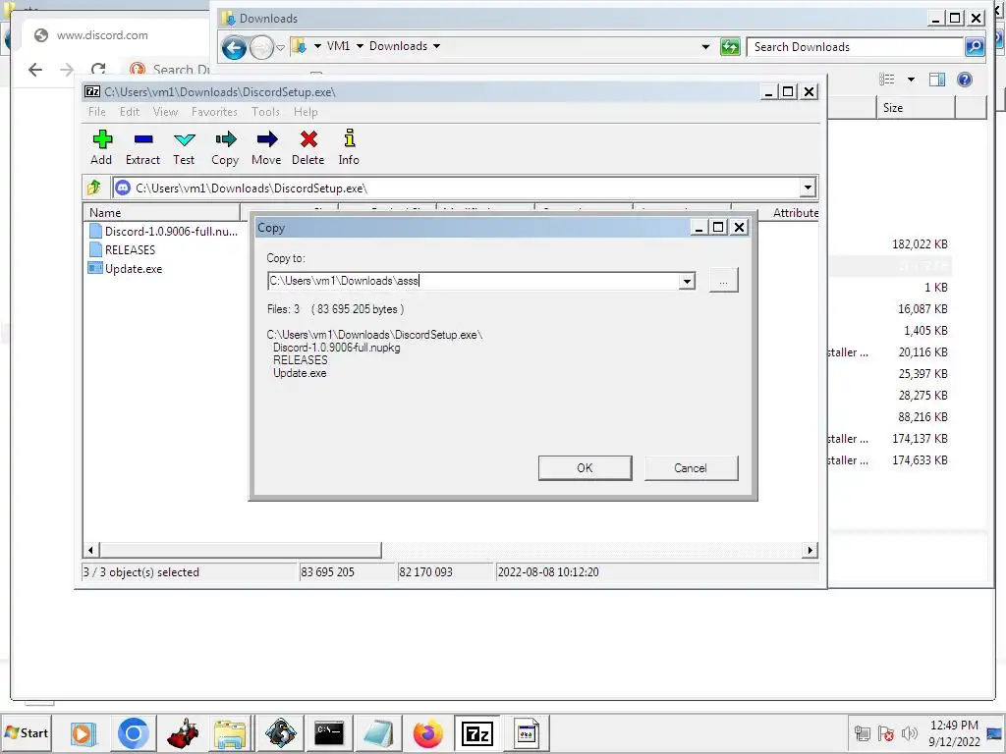Click the 7-Zip taskbar icon
Image resolution: width=1006 pixels, height=754 pixels.
coord(477,733)
